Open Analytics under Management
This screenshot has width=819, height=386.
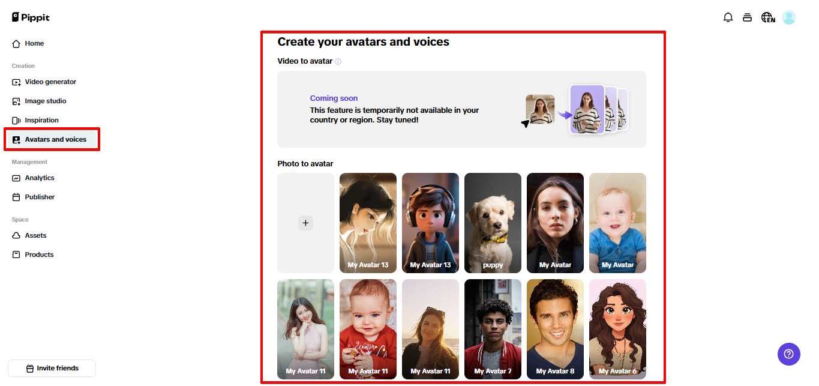pyautogui.click(x=40, y=178)
